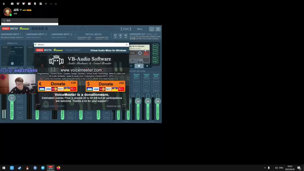This screenshot has width=304, height=171.
Task: Open Windows Start menu
Action: coord(4,168)
